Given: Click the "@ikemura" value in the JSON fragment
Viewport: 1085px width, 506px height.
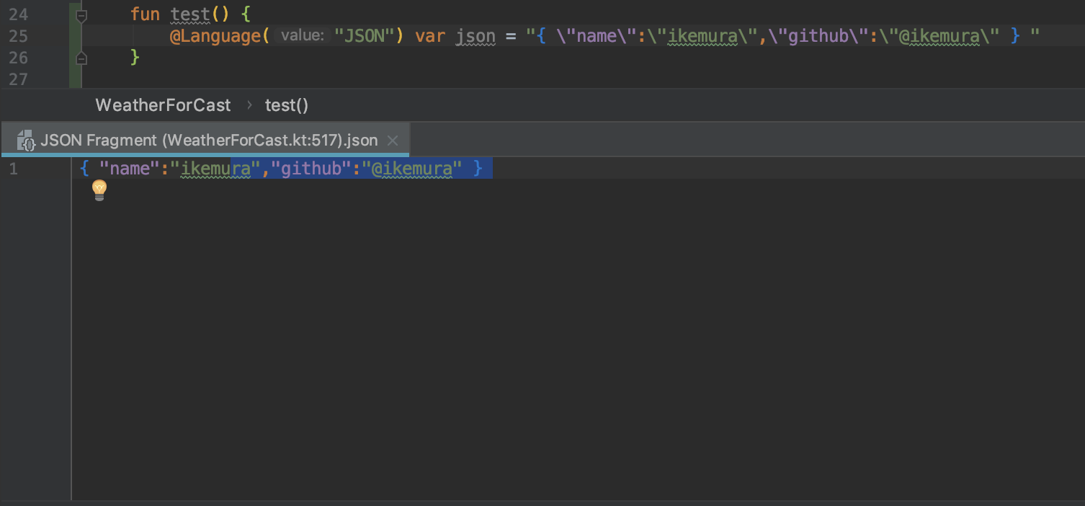Looking at the screenshot, I should pyautogui.click(x=412, y=169).
